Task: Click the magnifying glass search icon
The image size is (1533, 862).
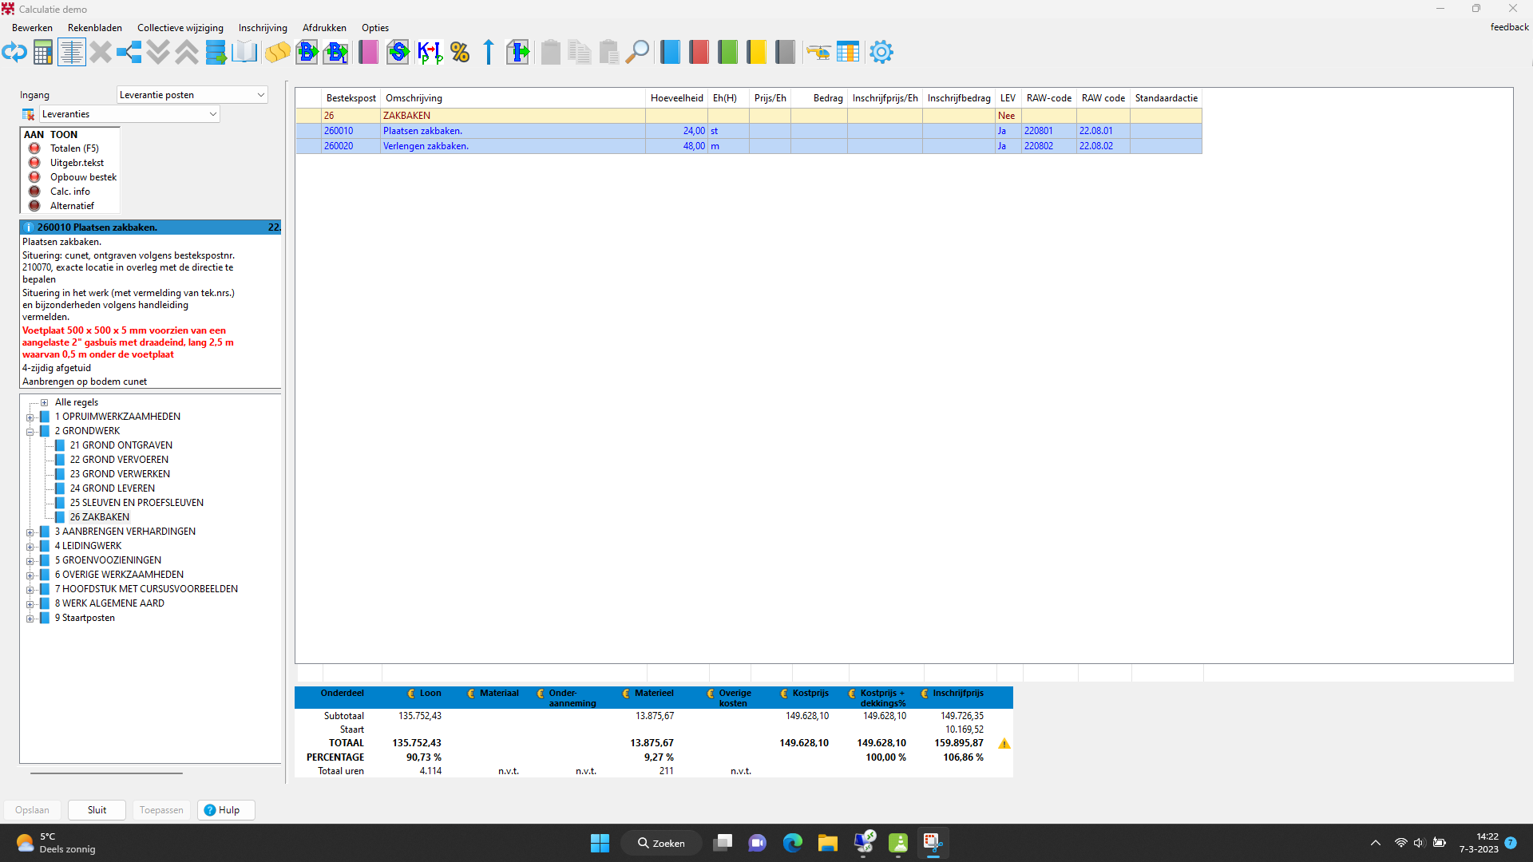Action: (636, 53)
